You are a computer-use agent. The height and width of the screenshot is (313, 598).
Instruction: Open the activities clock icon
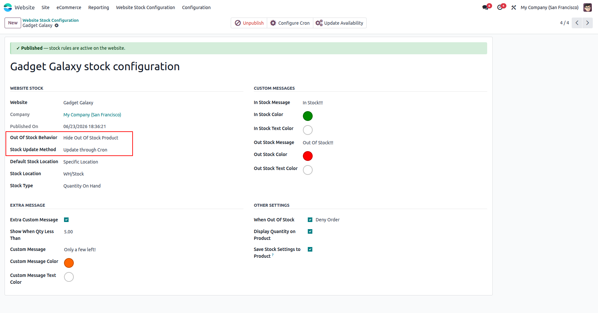(x=500, y=7)
